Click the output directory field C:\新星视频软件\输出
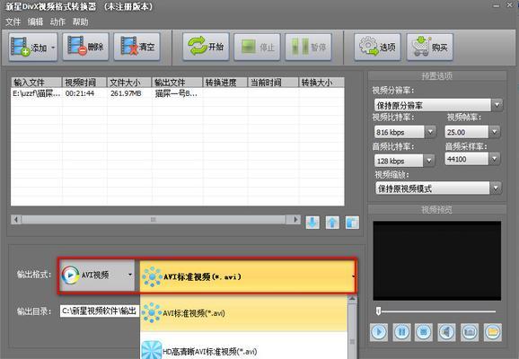 click(100, 311)
